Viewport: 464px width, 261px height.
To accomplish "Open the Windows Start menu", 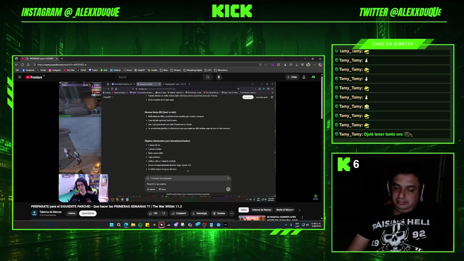I will [112, 225].
